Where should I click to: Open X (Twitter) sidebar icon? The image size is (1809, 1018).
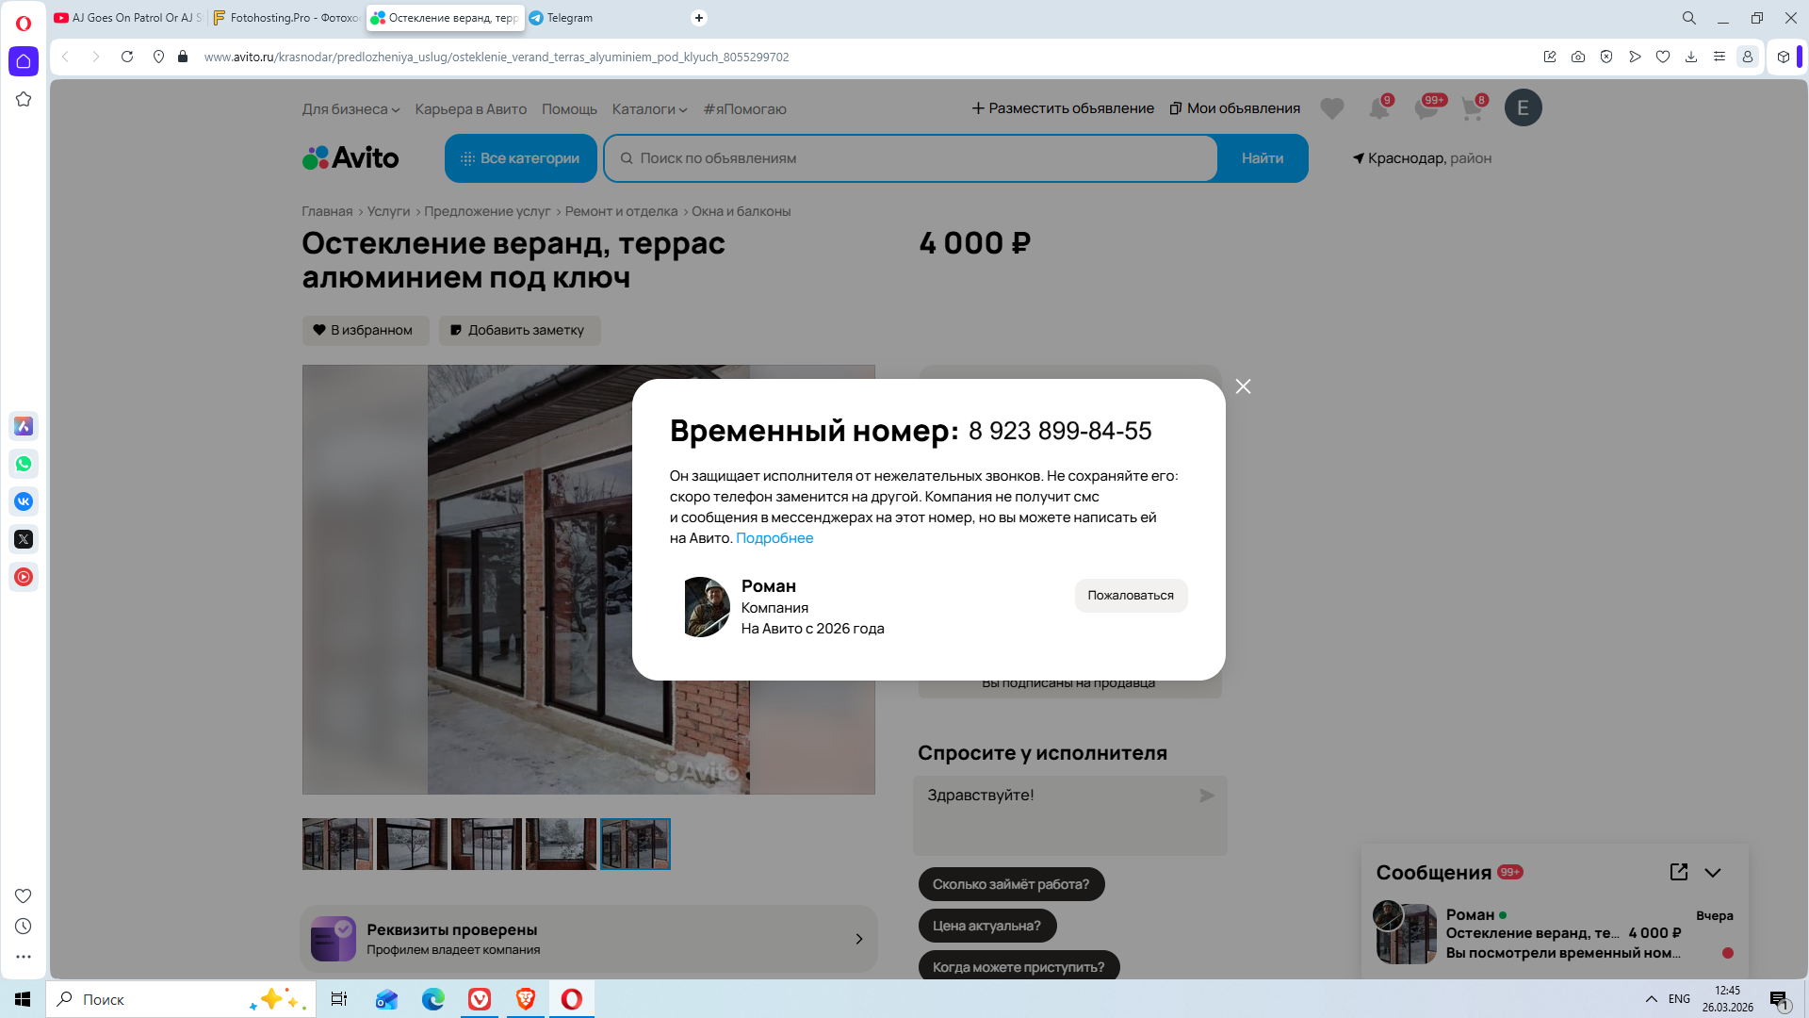24,539
